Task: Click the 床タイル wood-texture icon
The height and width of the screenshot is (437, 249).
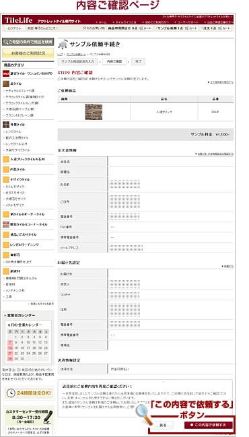Action: point(6,83)
